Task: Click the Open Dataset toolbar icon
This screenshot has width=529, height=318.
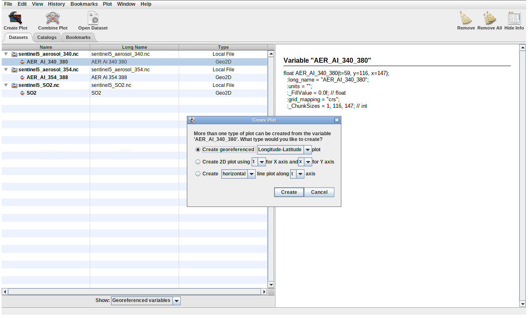Action: point(93,18)
